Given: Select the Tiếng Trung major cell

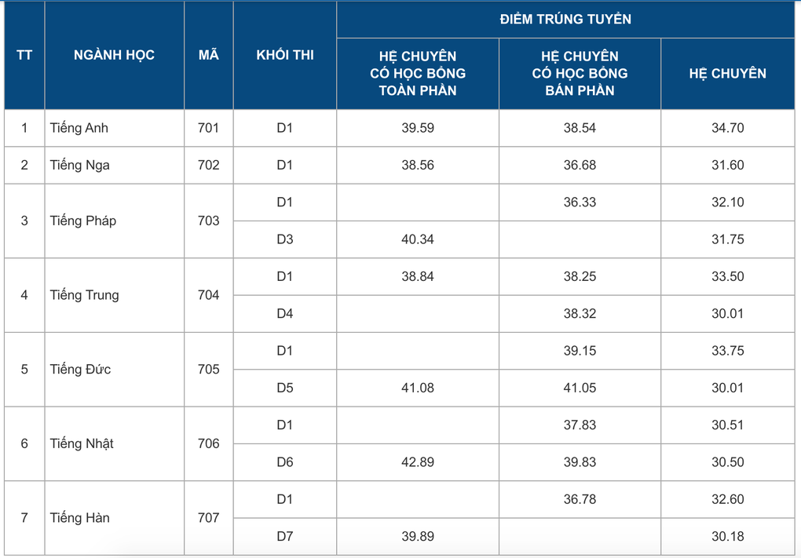Looking at the screenshot, I should click(115, 295).
